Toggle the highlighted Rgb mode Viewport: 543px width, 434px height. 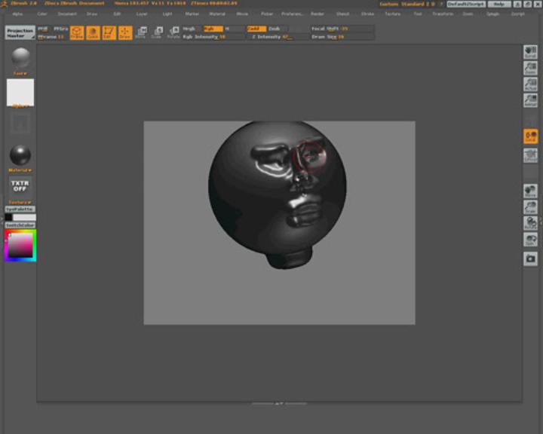tap(213, 29)
